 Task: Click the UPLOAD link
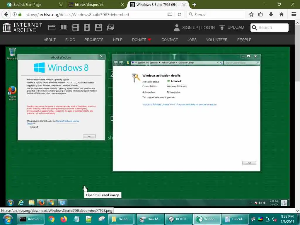(236, 27)
